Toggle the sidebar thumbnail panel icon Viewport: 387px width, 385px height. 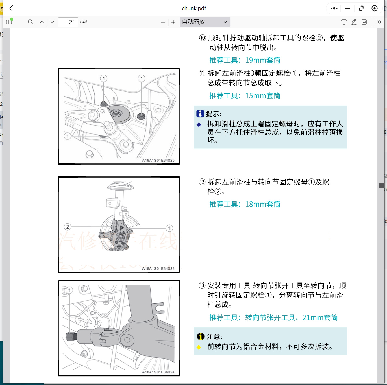coord(9,22)
